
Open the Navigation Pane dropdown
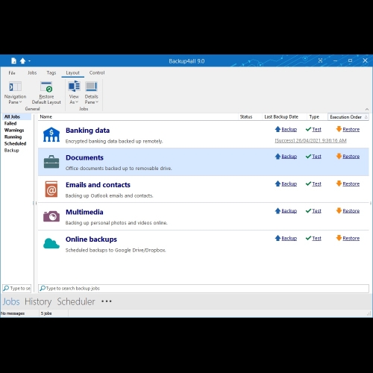(15, 93)
